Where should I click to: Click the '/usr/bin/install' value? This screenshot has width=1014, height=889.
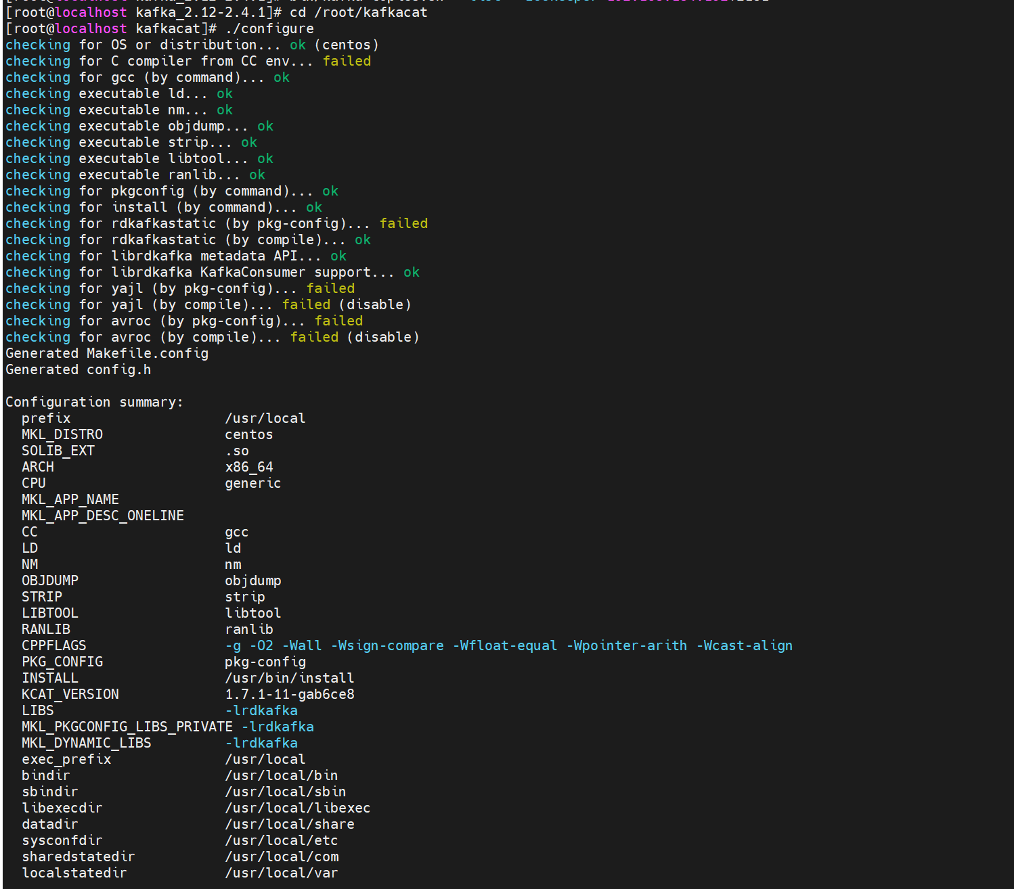click(290, 678)
